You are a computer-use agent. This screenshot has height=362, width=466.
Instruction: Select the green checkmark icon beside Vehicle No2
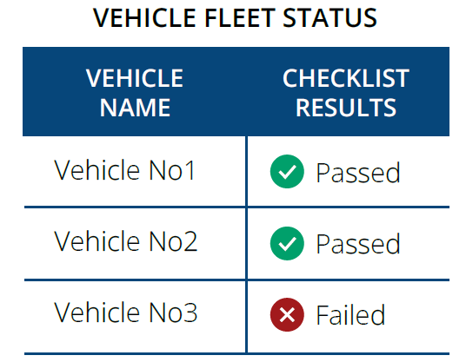click(287, 243)
